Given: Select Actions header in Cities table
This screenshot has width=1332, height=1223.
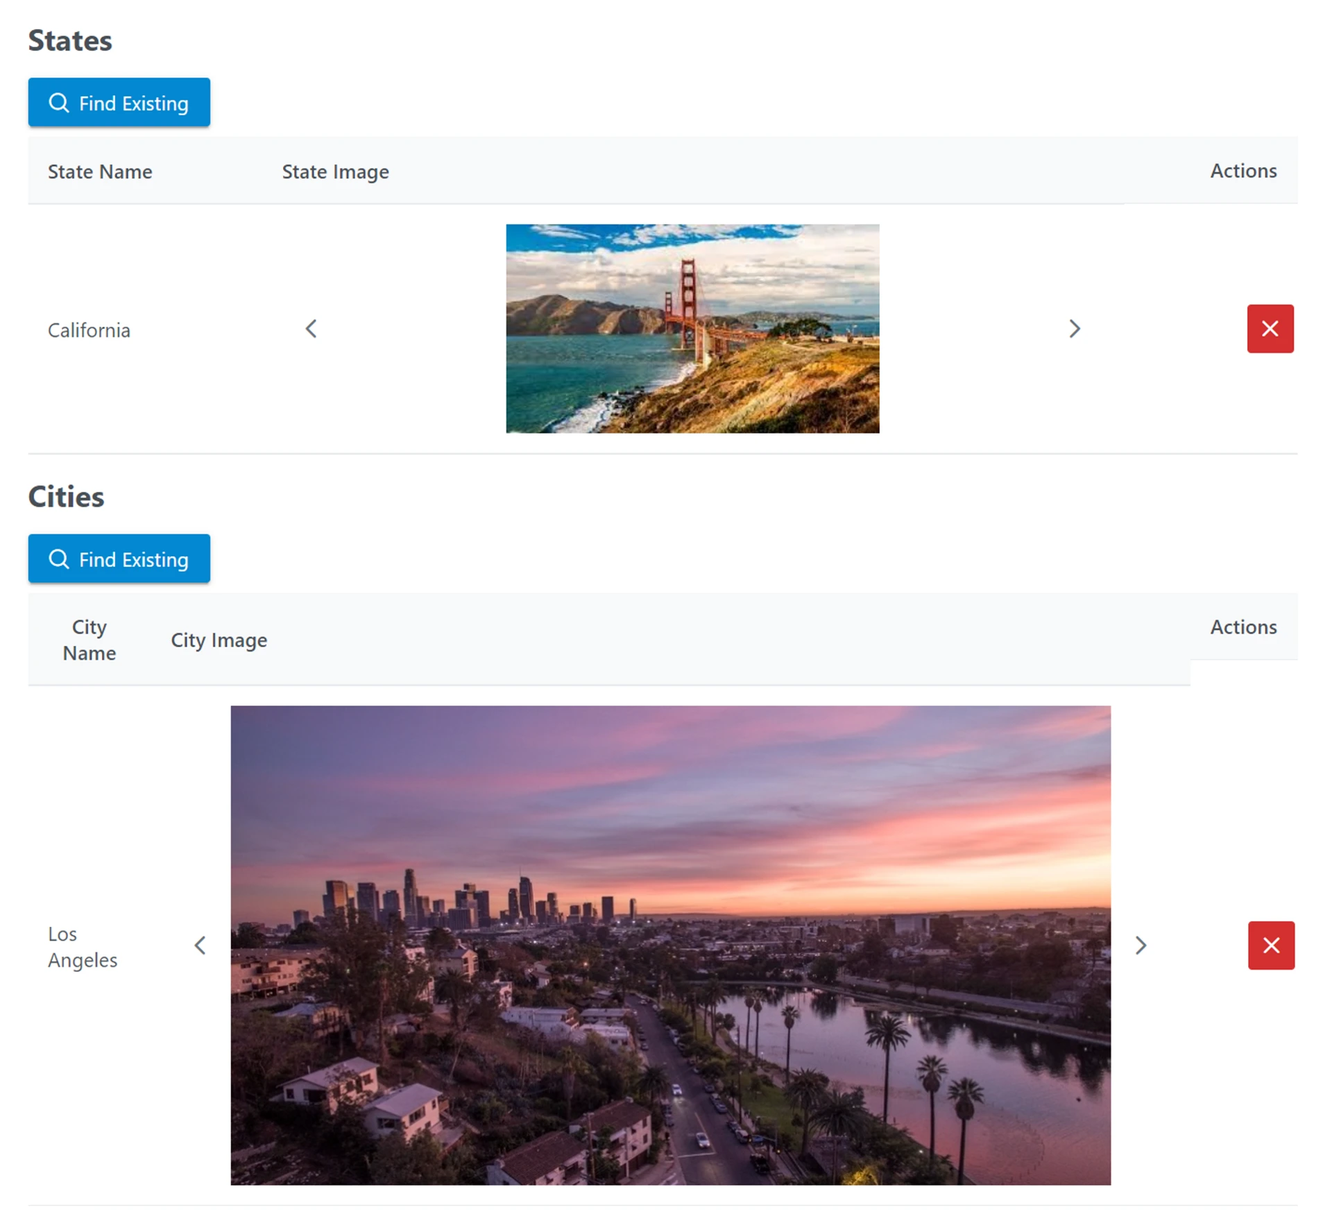Looking at the screenshot, I should (1243, 626).
